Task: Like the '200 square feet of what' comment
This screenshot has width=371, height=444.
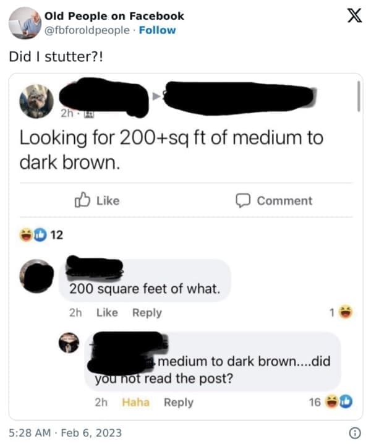Action: coord(107,312)
